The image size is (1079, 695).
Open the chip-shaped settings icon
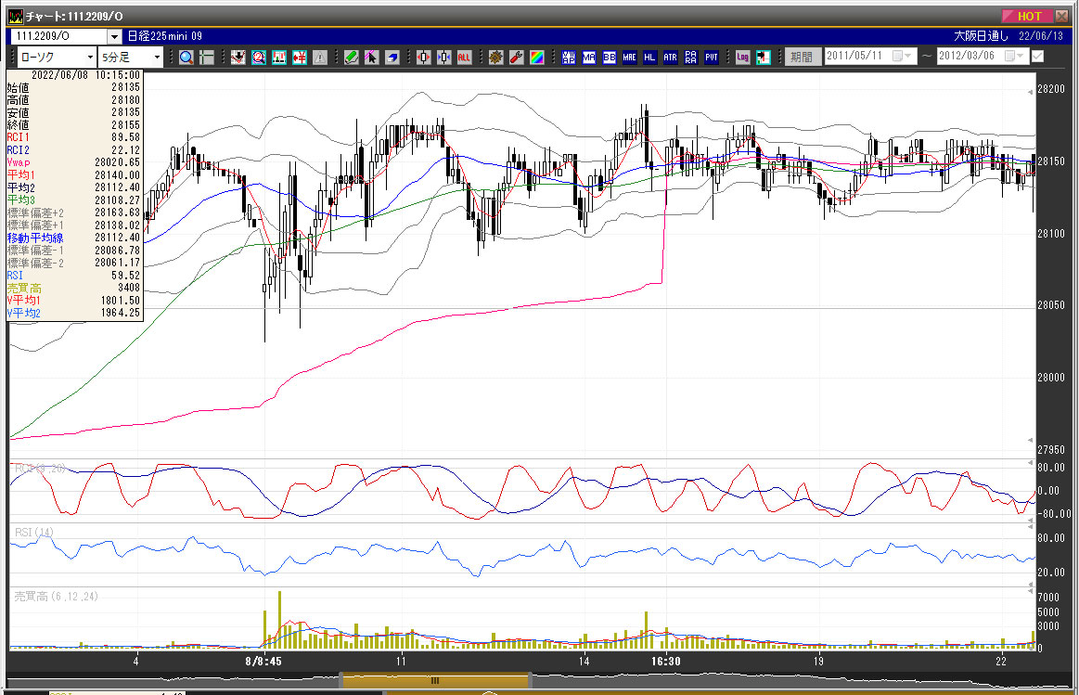click(495, 58)
